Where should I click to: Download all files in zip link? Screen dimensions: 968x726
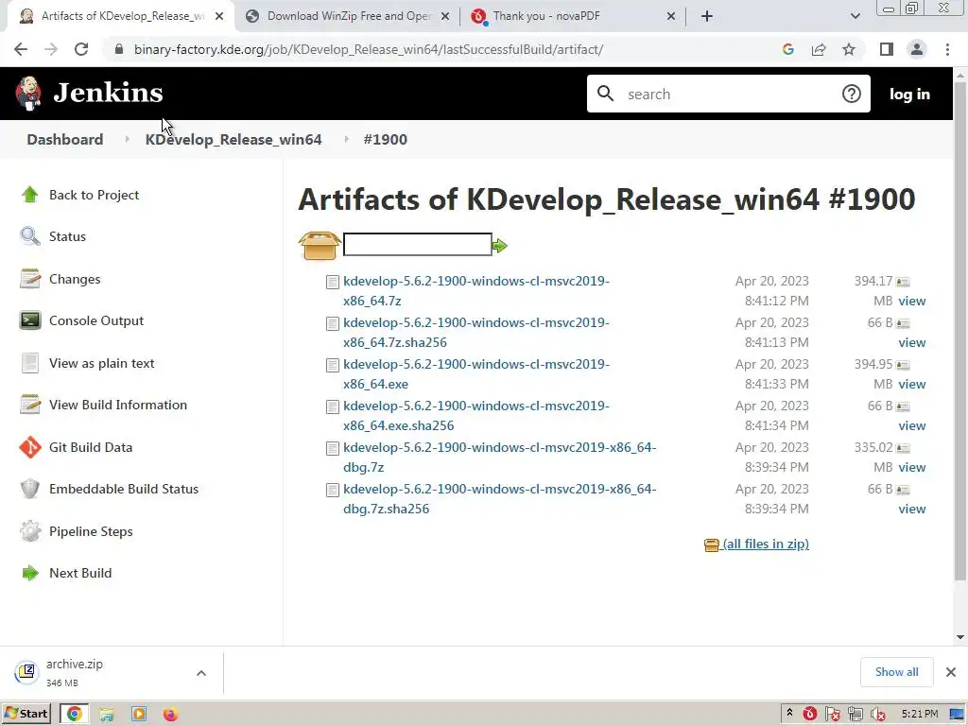point(766,544)
